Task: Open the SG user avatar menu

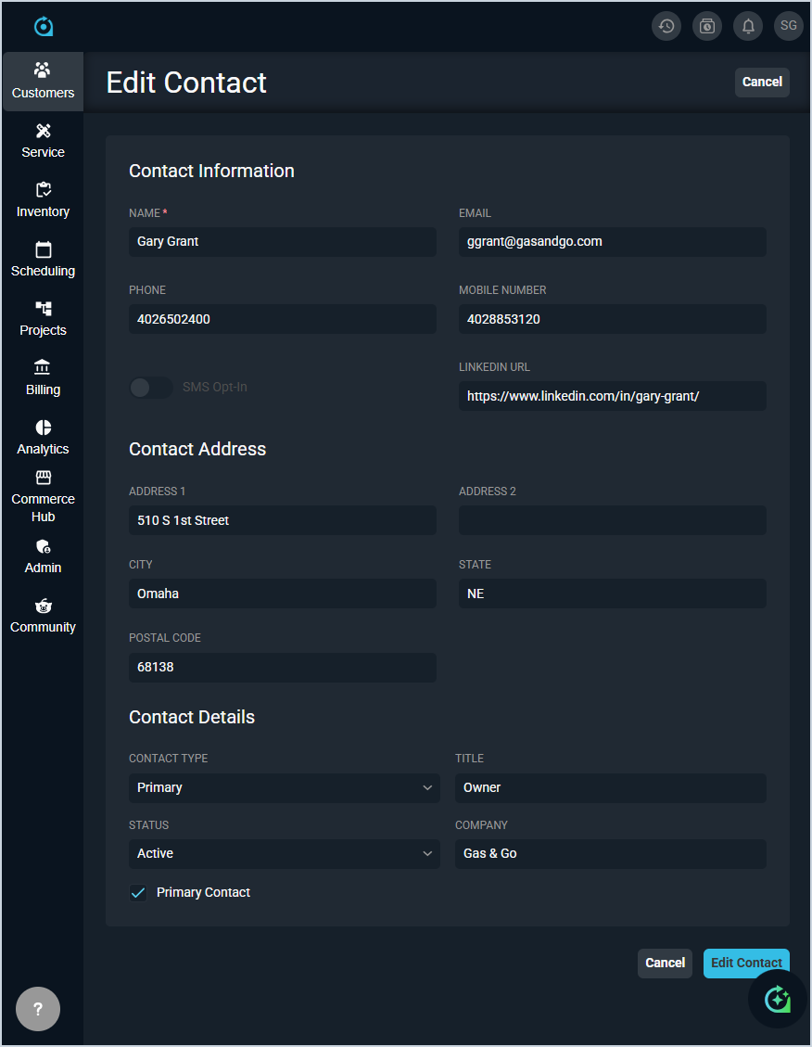Action: pos(789,26)
